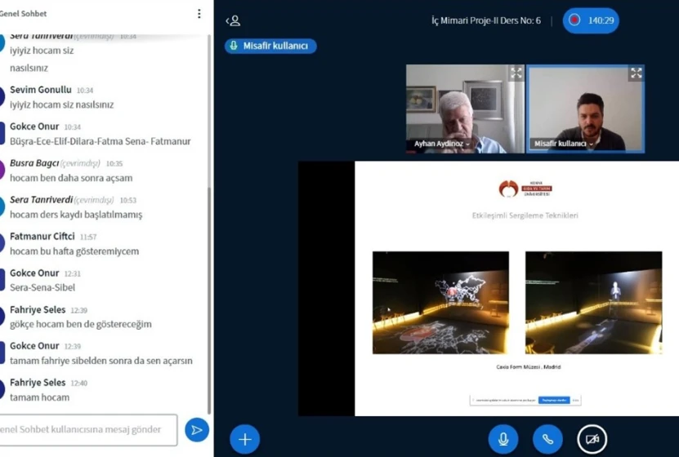Toggle the user list panel icon
This screenshot has width=679, height=457.
(233, 20)
